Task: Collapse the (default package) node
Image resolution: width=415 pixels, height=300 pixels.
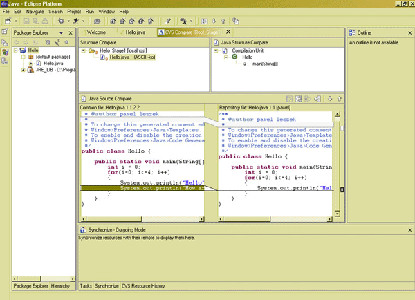Action: (24, 57)
